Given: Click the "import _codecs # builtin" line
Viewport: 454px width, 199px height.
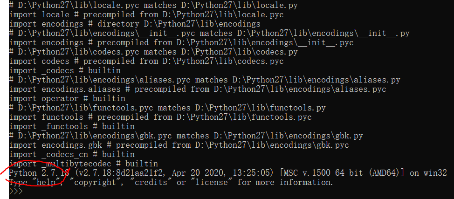Looking at the screenshot, I should tap(65, 70).
